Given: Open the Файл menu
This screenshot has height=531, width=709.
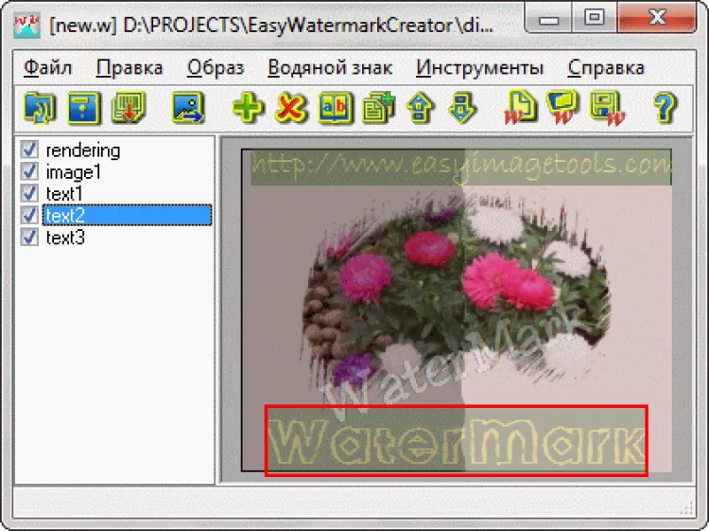Looking at the screenshot, I should tap(47, 68).
